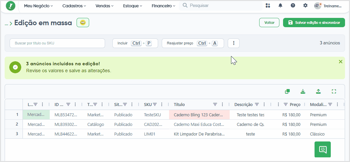
Task: Focus the Pesquisar search field
Action: tap(220, 6)
